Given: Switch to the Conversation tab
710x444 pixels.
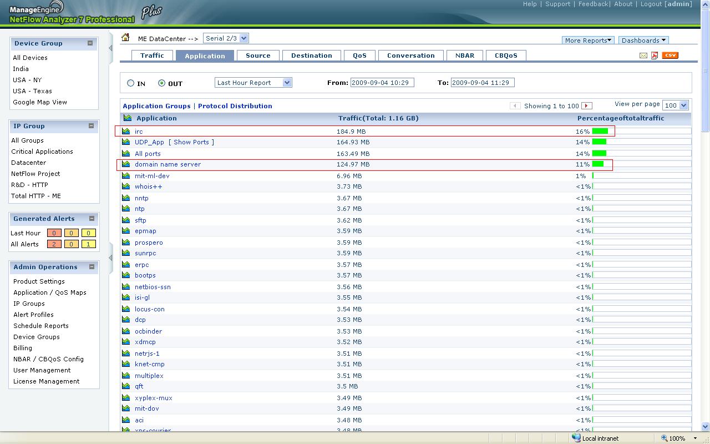Looking at the screenshot, I should (410, 56).
